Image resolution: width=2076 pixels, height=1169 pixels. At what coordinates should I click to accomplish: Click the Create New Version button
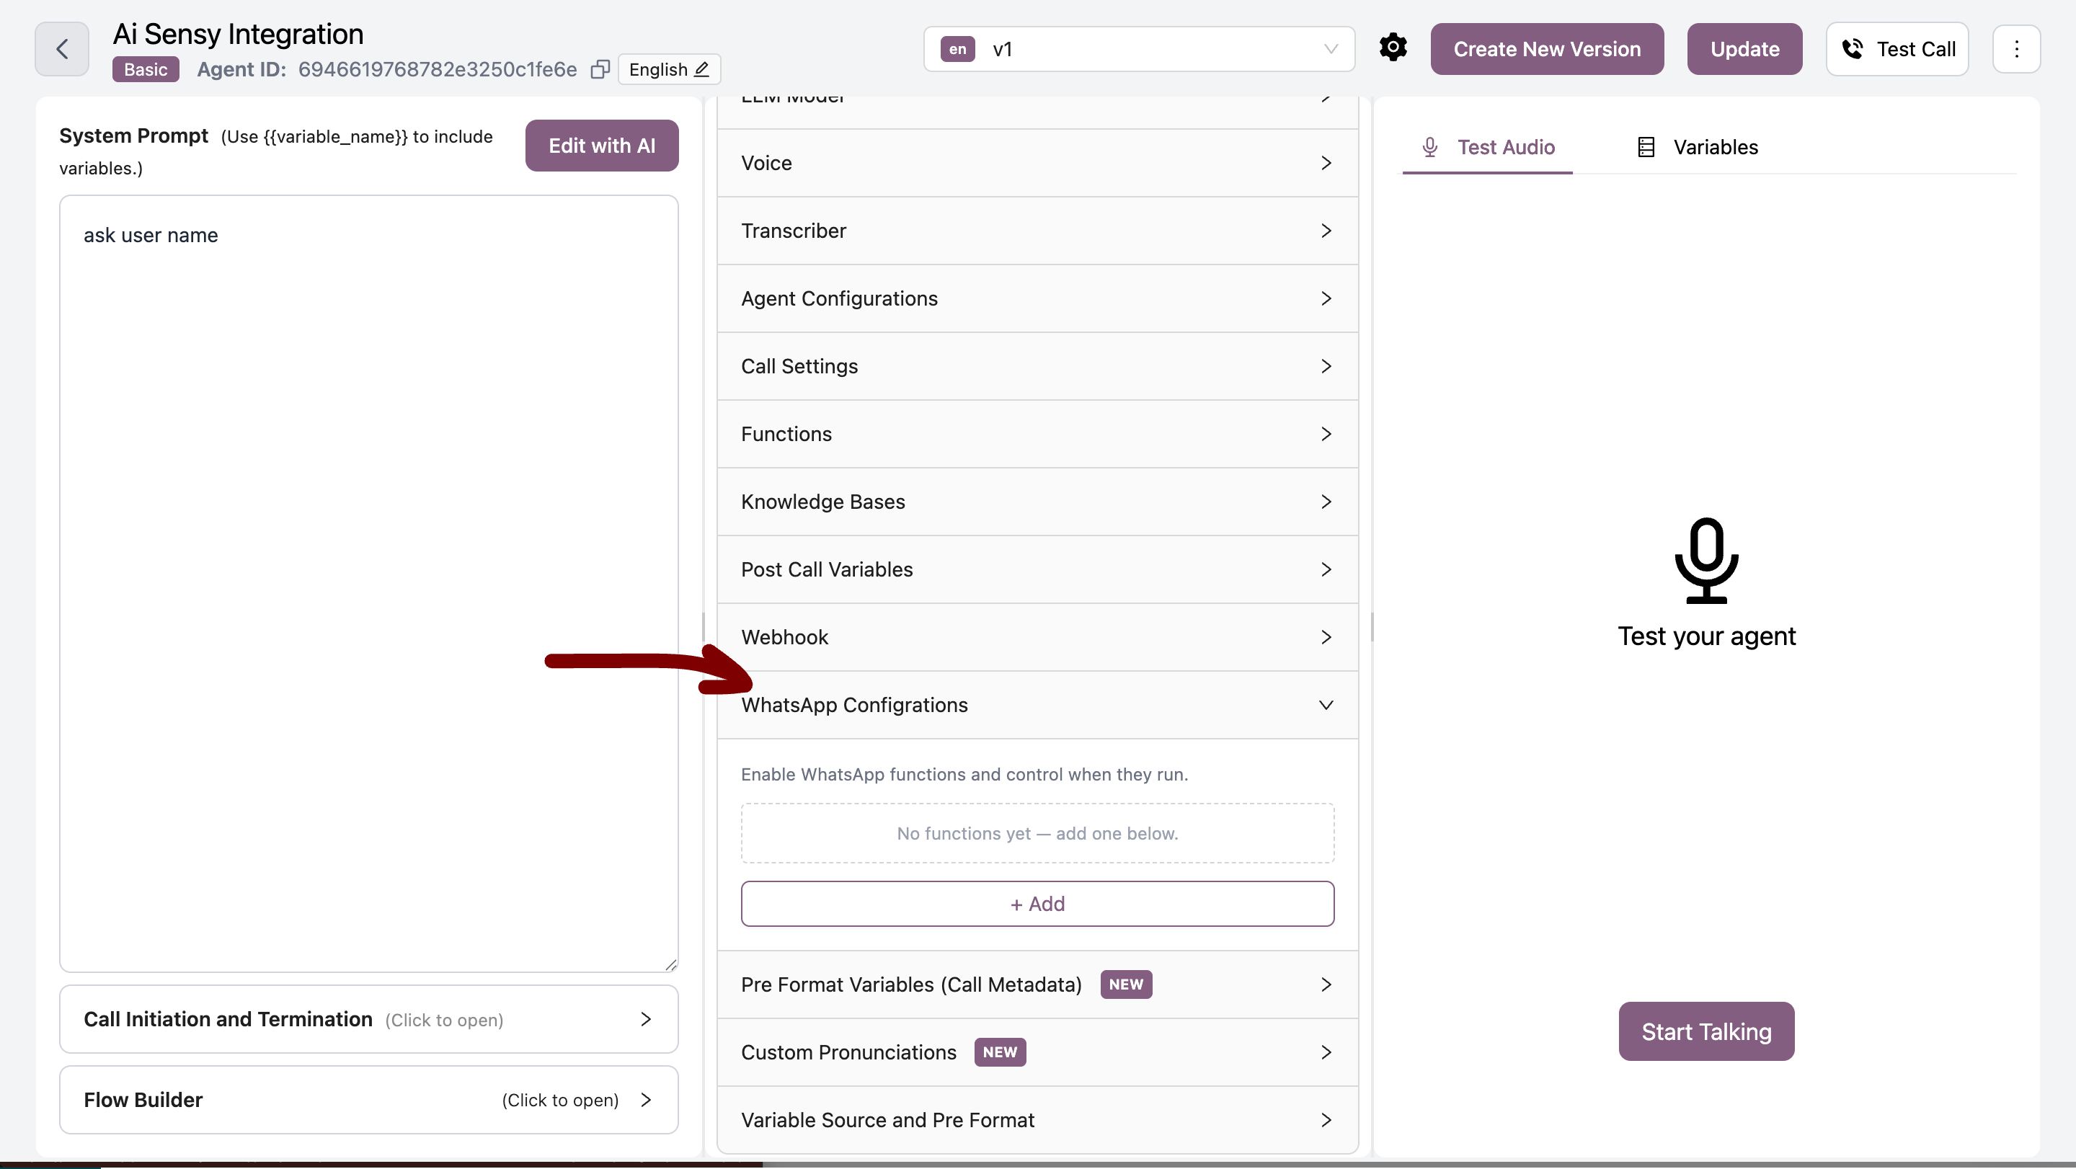pos(1546,49)
